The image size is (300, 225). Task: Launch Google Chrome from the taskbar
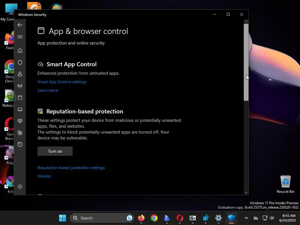pyautogui.click(x=154, y=218)
